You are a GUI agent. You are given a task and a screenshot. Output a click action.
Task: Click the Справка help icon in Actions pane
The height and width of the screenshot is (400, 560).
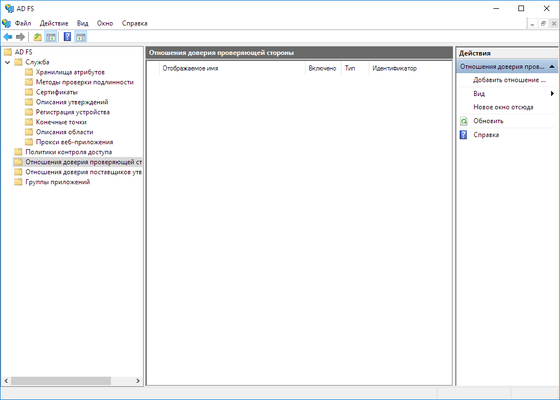[x=464, y=135]
